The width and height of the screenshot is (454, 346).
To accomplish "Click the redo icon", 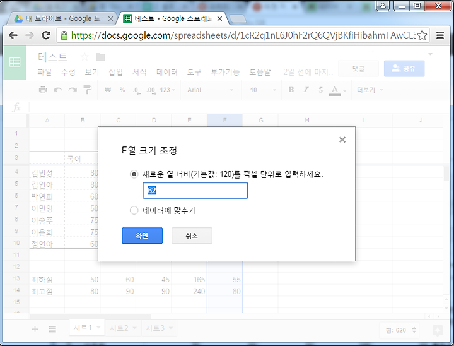I will pos(73,90).
